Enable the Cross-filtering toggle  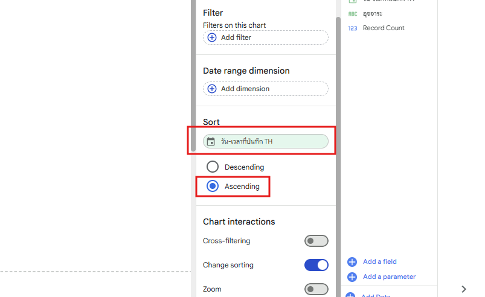(316, 241)
